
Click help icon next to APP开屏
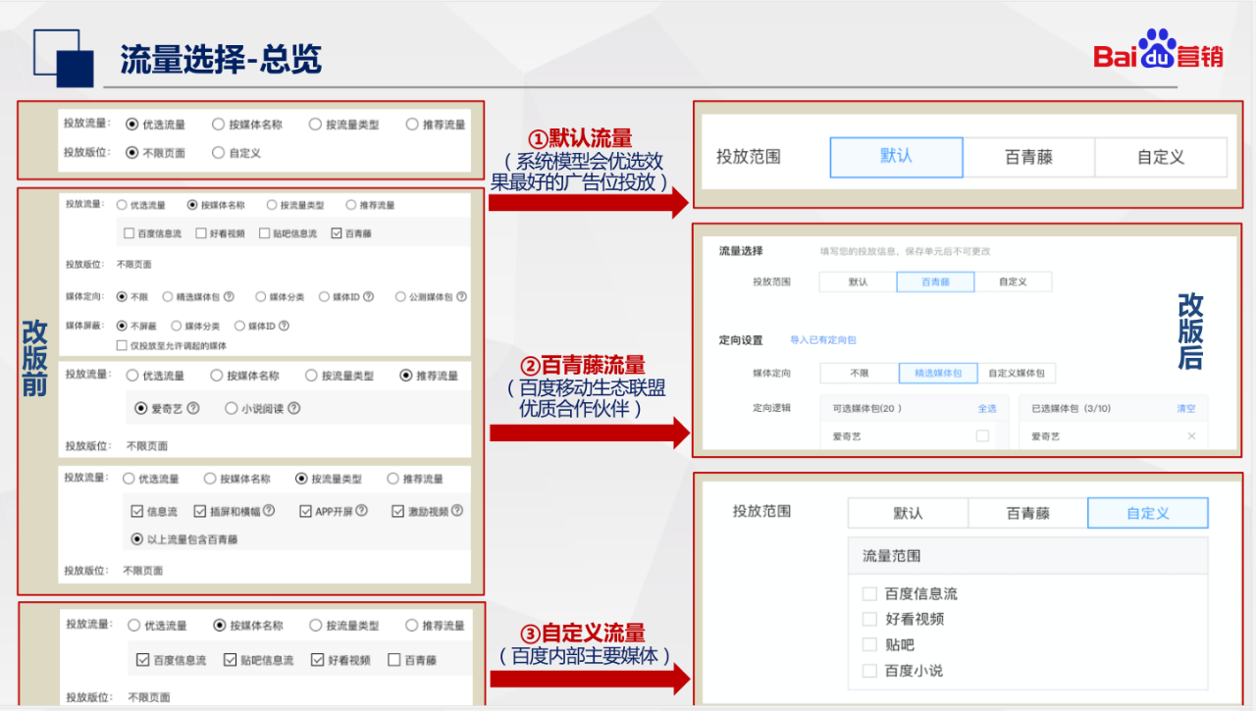pyautogui.click(x=362, y=511)
